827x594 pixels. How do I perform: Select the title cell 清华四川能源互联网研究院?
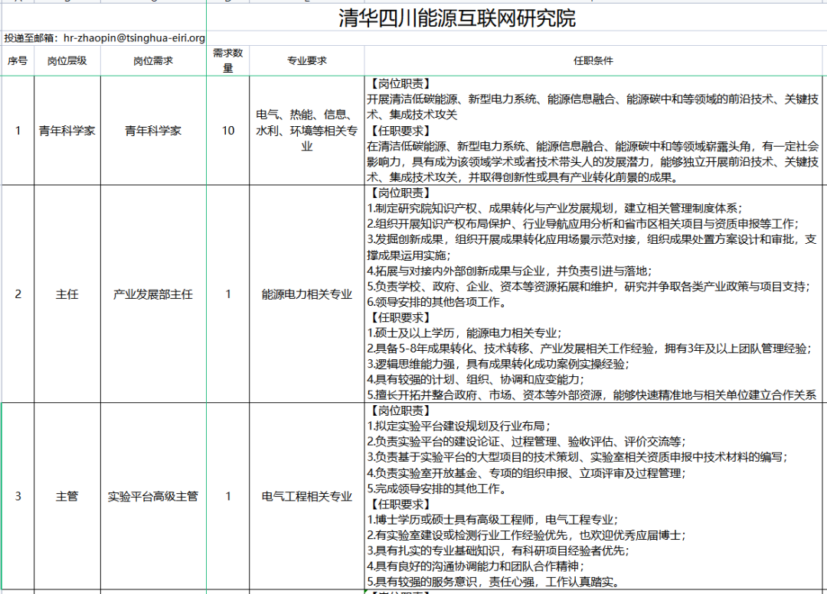coord(457,18)
